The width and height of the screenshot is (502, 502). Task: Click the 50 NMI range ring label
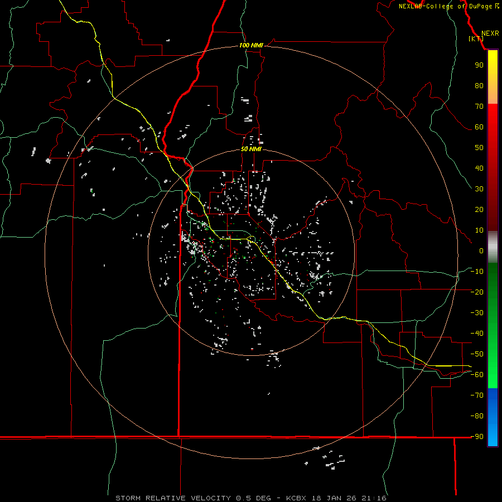tap(251, 149)
